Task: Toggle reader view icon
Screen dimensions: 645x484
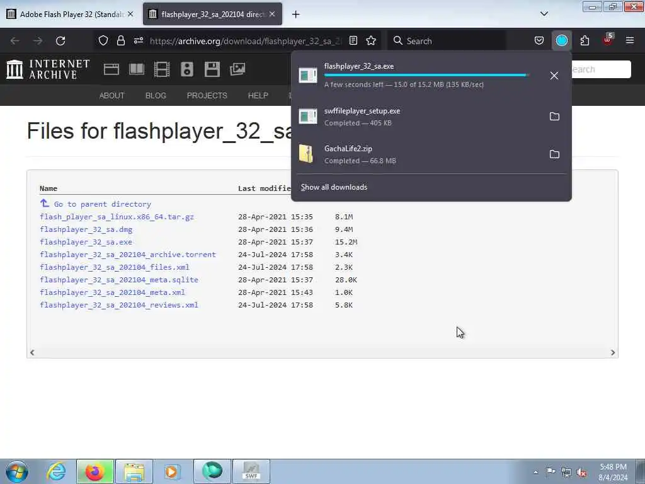Action: (353, 41)
